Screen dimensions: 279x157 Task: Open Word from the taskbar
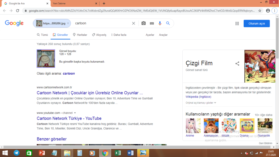click(x=130, y=153)
